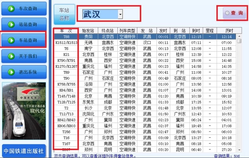The width and height of the screenshot is (249, 158).
Task: Select train K806/K803 row
Action: [145, 126]
